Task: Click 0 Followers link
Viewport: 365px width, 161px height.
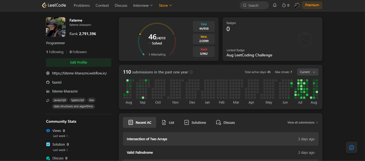Action: tap(78, 52)
